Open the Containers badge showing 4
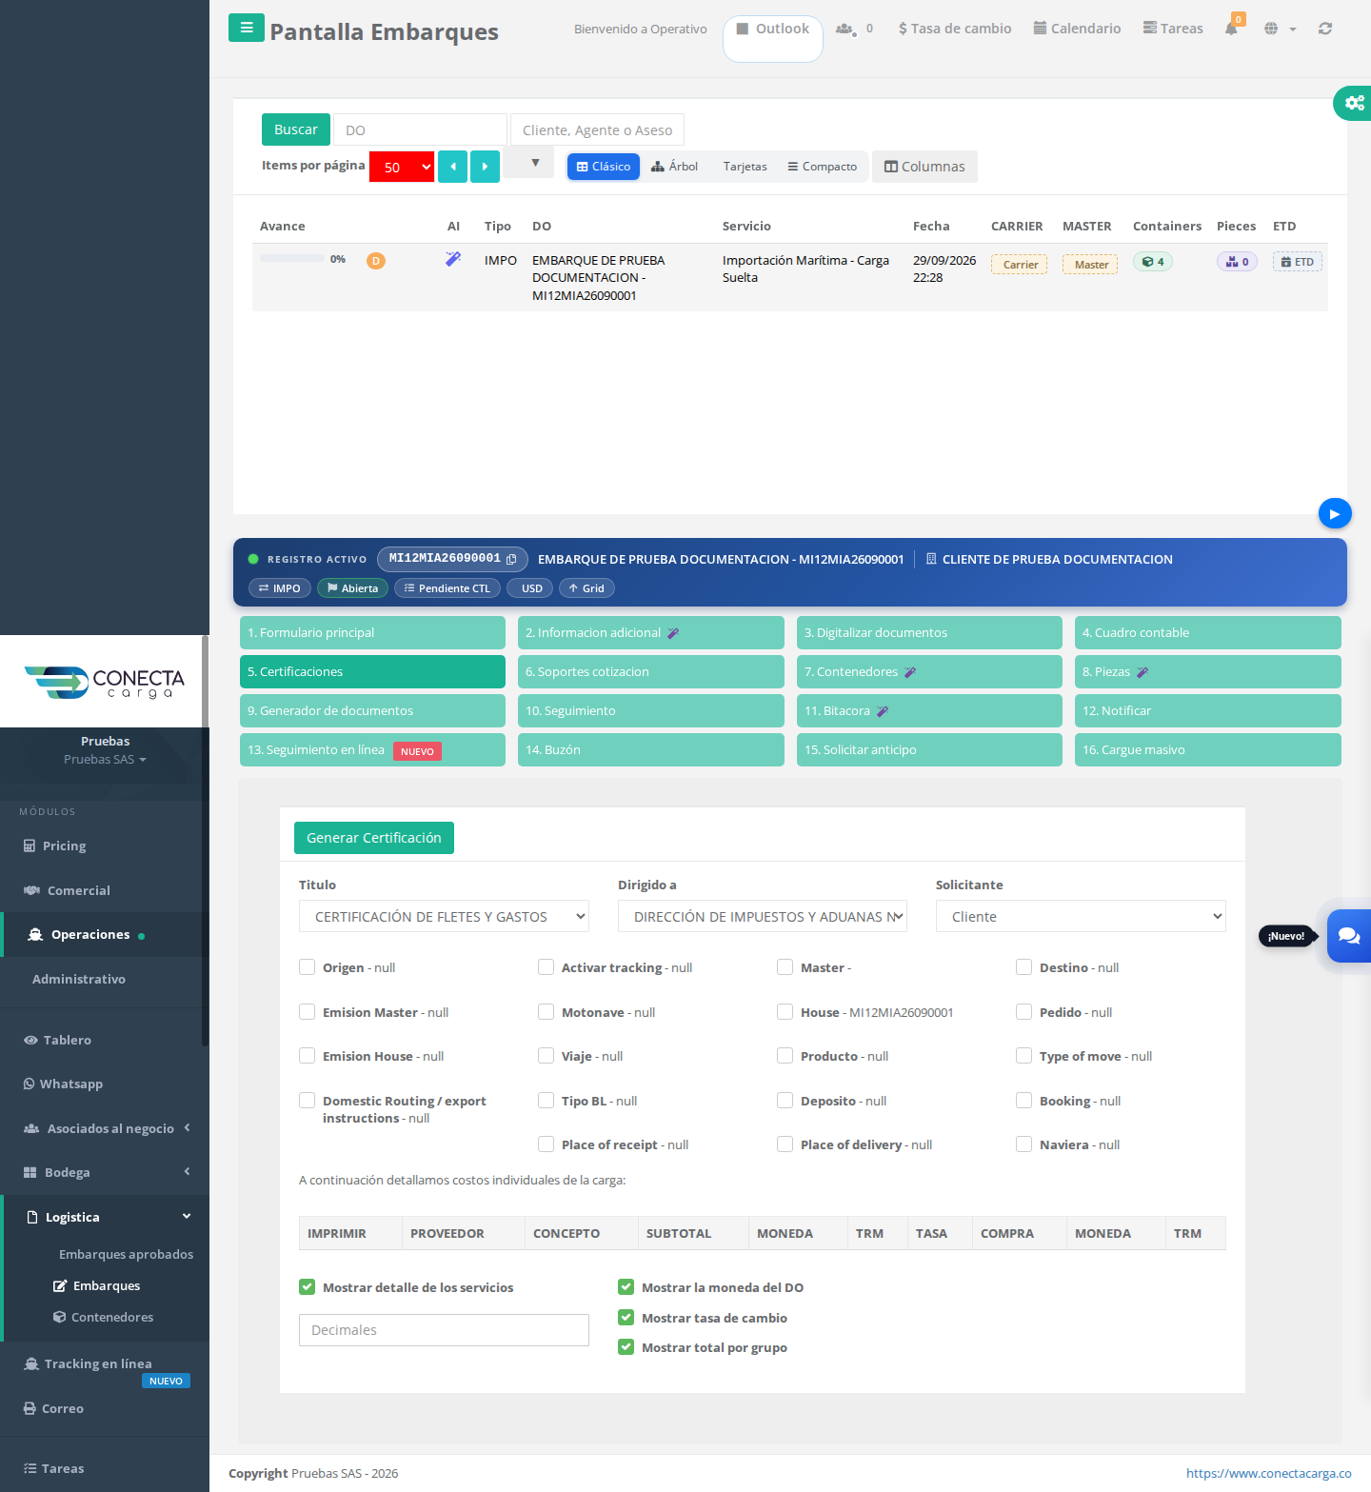This screenshot has width=1371, height=1492. point(1153,262)
